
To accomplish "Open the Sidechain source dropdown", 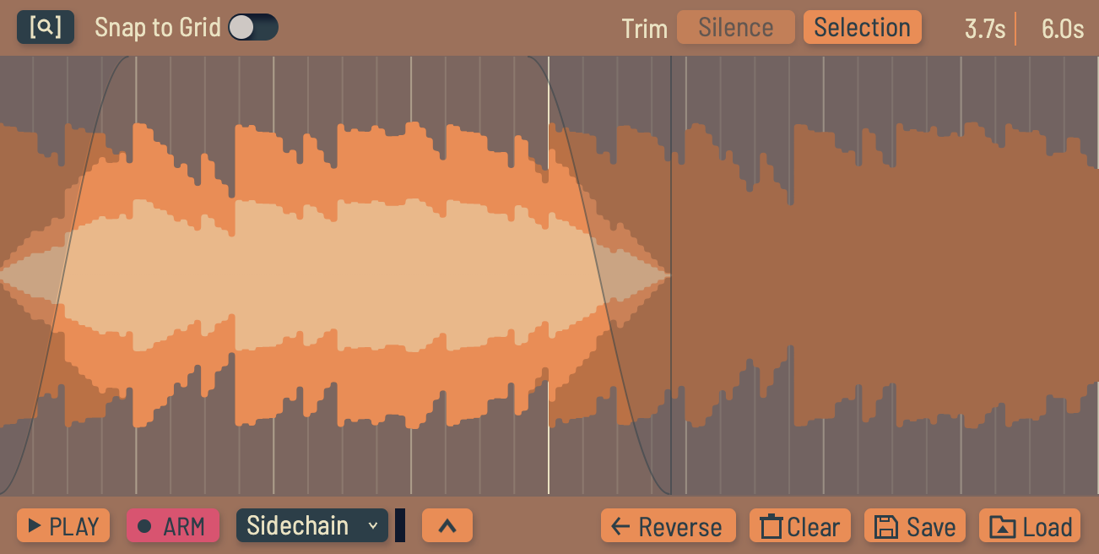I will click(312, 525).
